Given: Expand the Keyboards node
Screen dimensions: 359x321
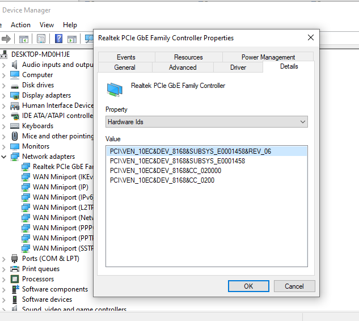Looking at the screenshot, I should coord(3,126).
